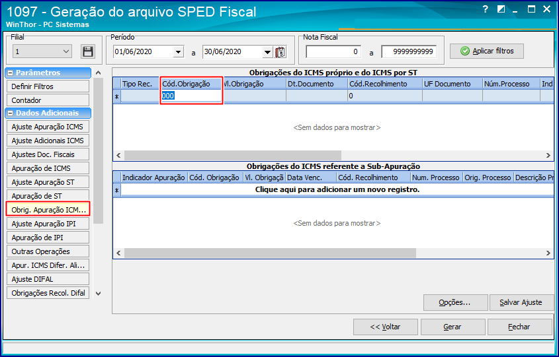Select Ajuste Apuração ICMS item
Image resolution: width=559 pixels, height=357 pixels.
pos(48,127)
